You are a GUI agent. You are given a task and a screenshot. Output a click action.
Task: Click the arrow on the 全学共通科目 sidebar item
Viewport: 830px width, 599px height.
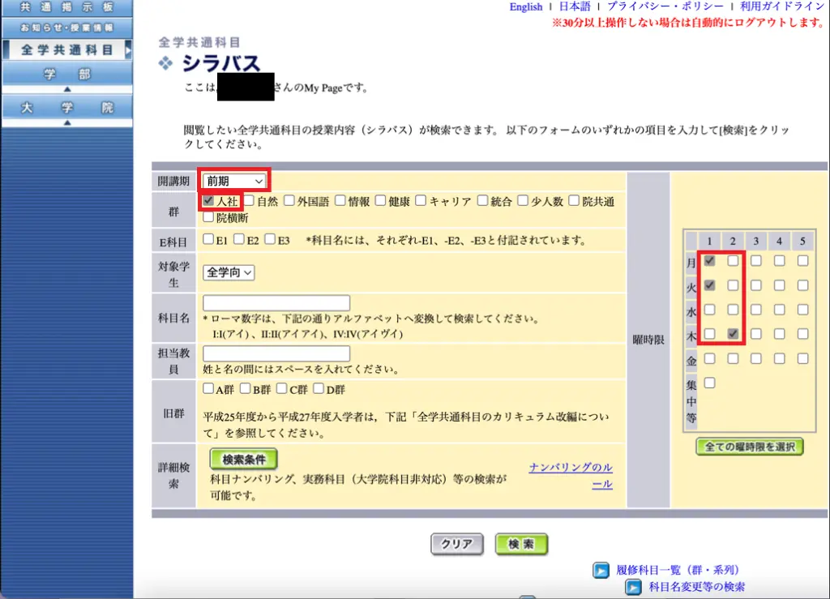tap(127, 50)
